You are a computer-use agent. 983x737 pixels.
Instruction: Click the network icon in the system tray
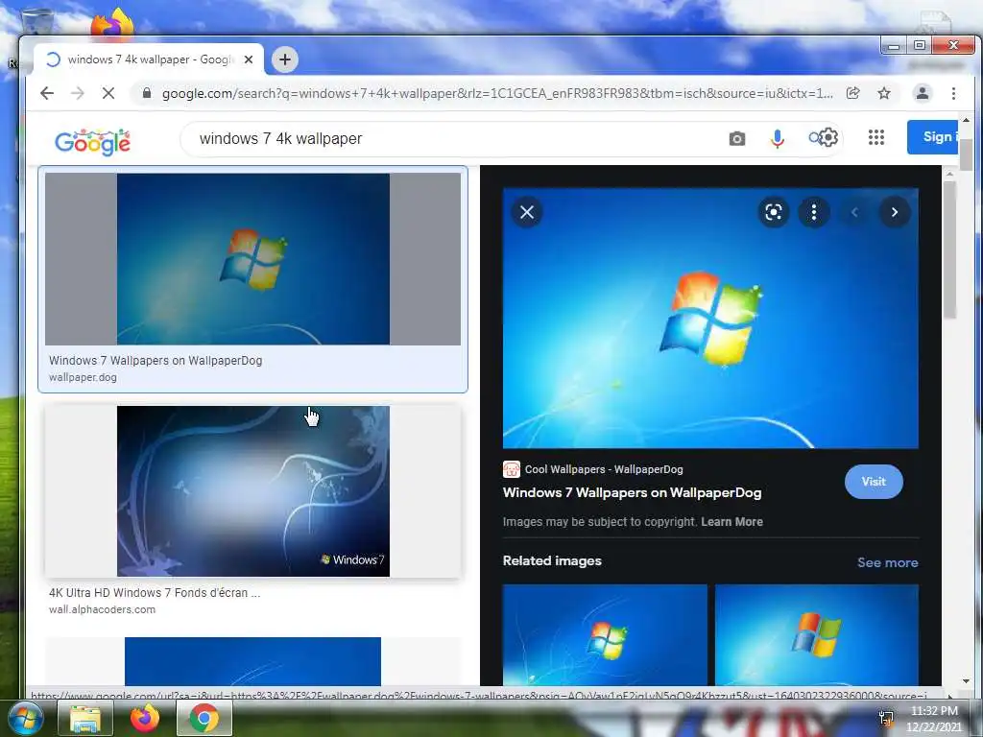[x=886, y=719]
